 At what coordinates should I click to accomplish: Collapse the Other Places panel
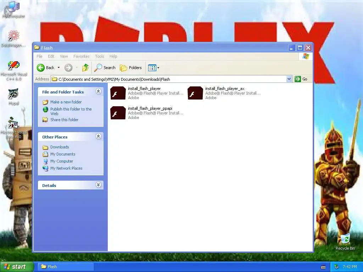point(99,136)
